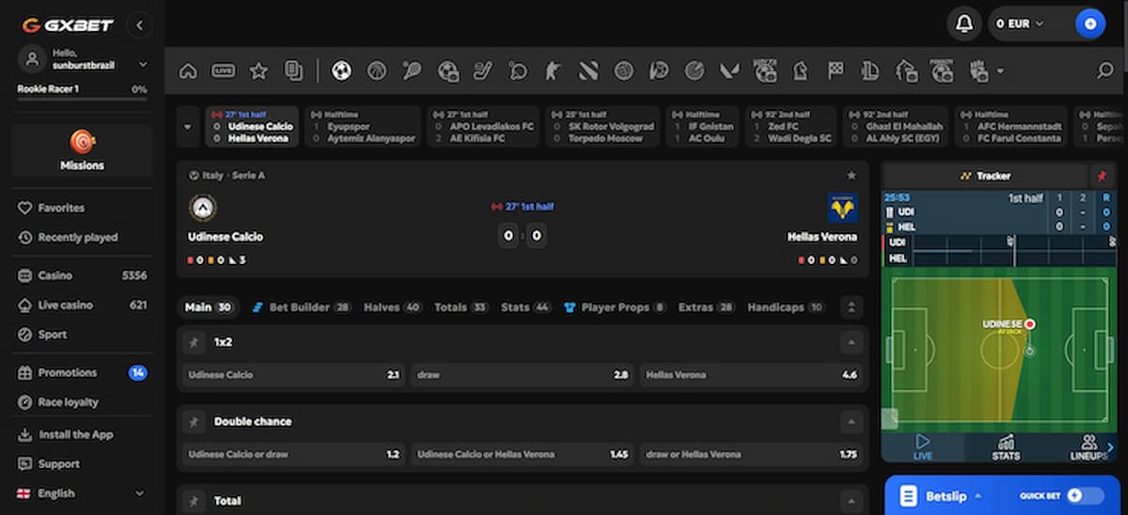1128x515 pixels.
Task: Open the sunburstbrazil account dropdown
Action: 143,65
